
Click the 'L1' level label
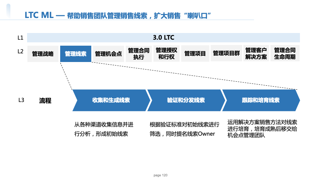point(20,38)
